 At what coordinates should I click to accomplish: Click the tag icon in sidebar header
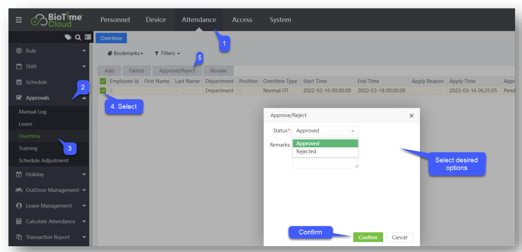[68, 37]
